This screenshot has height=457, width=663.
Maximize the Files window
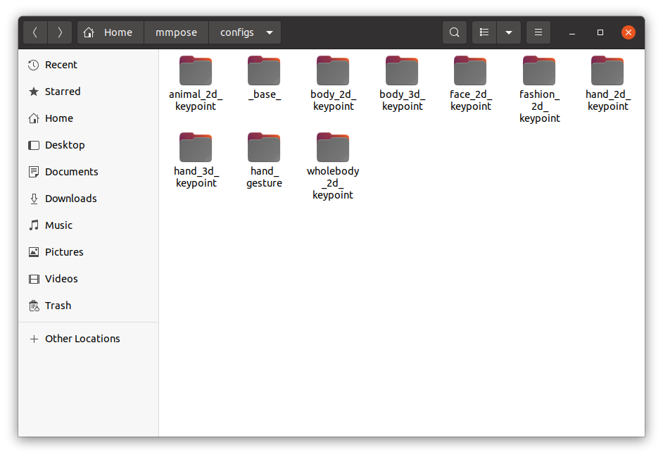pos(600,32)
